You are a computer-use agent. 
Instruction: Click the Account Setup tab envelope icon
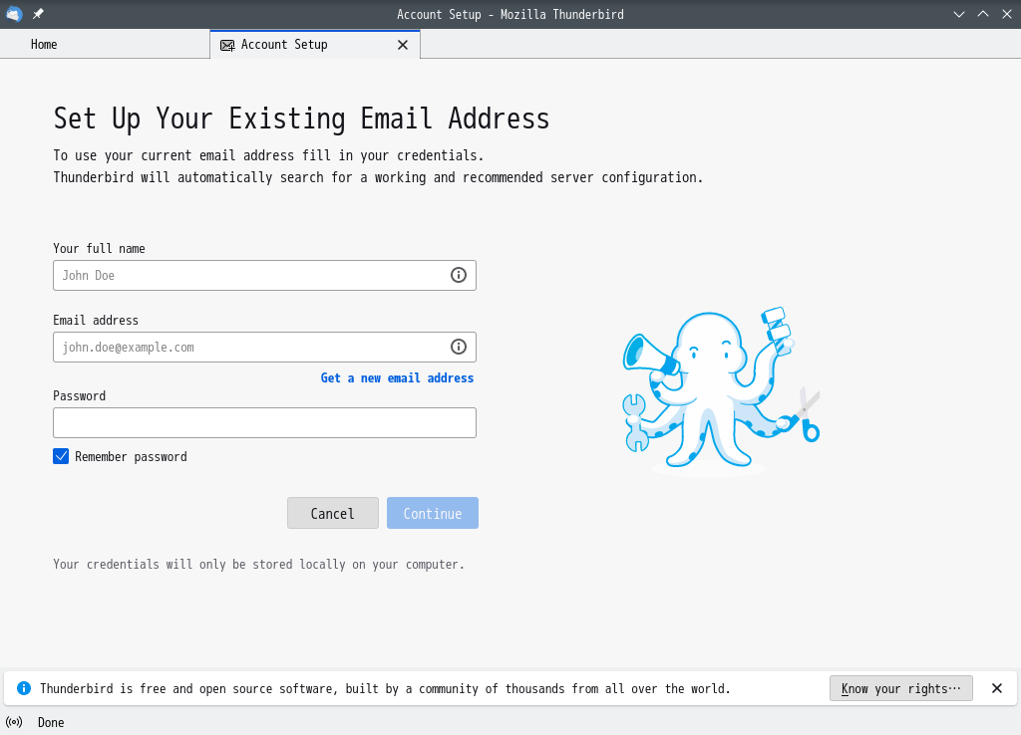pos(227,45)
